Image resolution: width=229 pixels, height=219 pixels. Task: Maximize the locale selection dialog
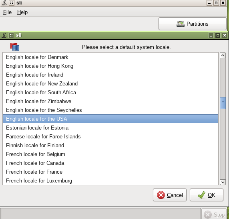click(218, 35)
